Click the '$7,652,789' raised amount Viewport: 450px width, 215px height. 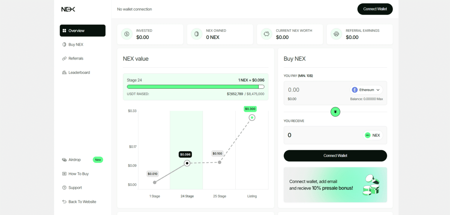pyautogui.click(x=235, y=94)
